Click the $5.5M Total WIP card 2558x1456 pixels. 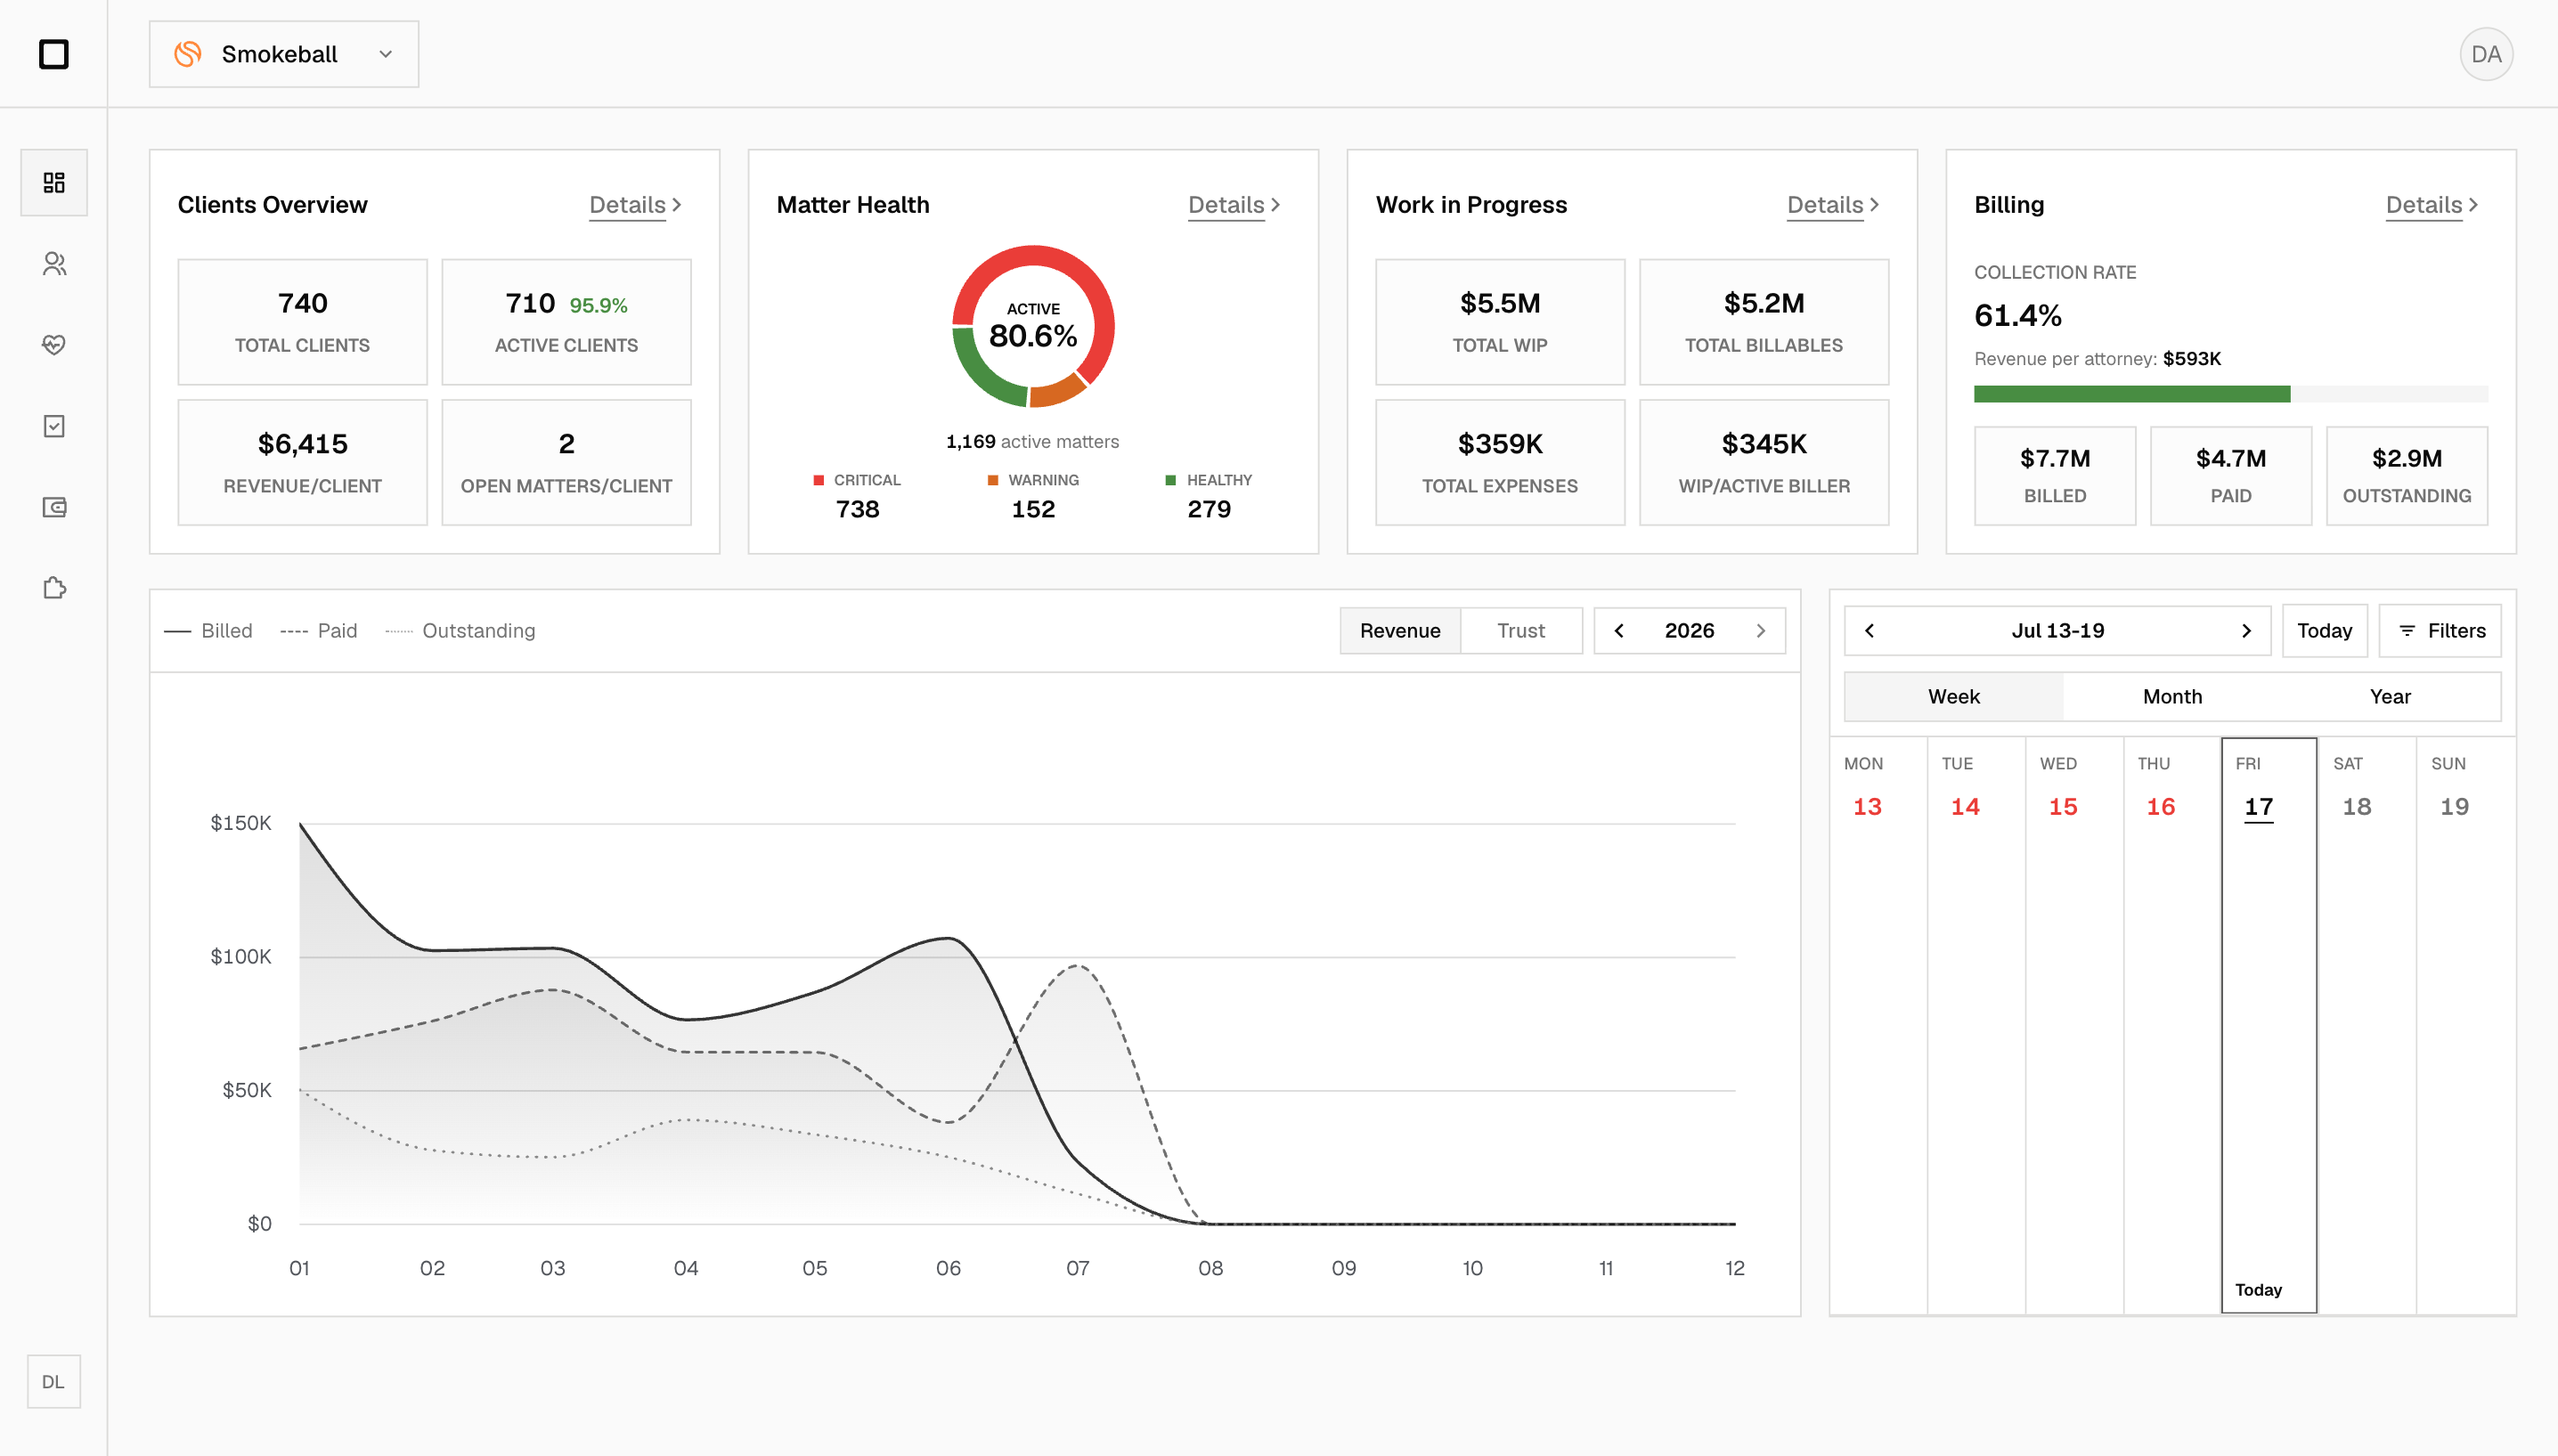click(1500, 322)
